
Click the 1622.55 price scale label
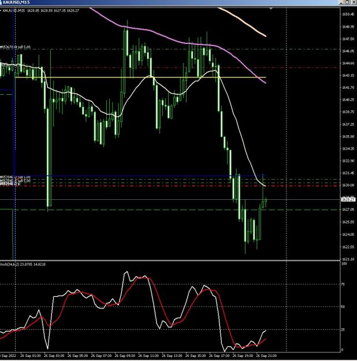click(x=348, y=247)
